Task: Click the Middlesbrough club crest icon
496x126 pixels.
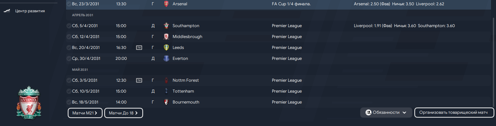Action: 166,37
